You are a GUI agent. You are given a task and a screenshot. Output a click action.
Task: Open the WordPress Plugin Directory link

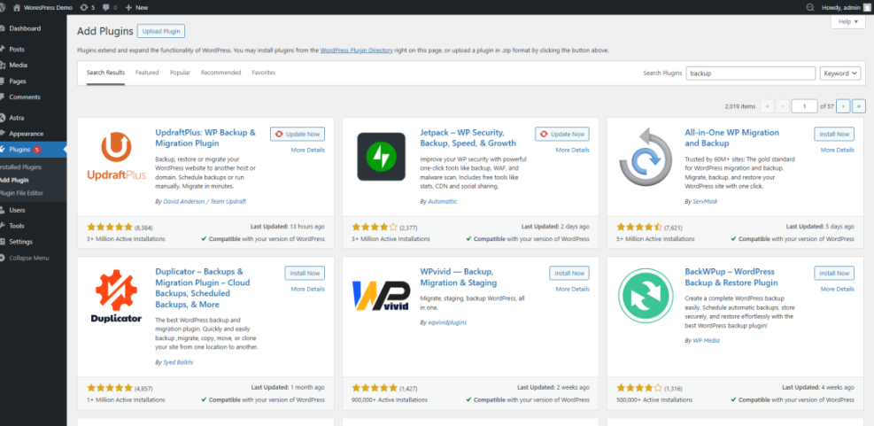357,50
